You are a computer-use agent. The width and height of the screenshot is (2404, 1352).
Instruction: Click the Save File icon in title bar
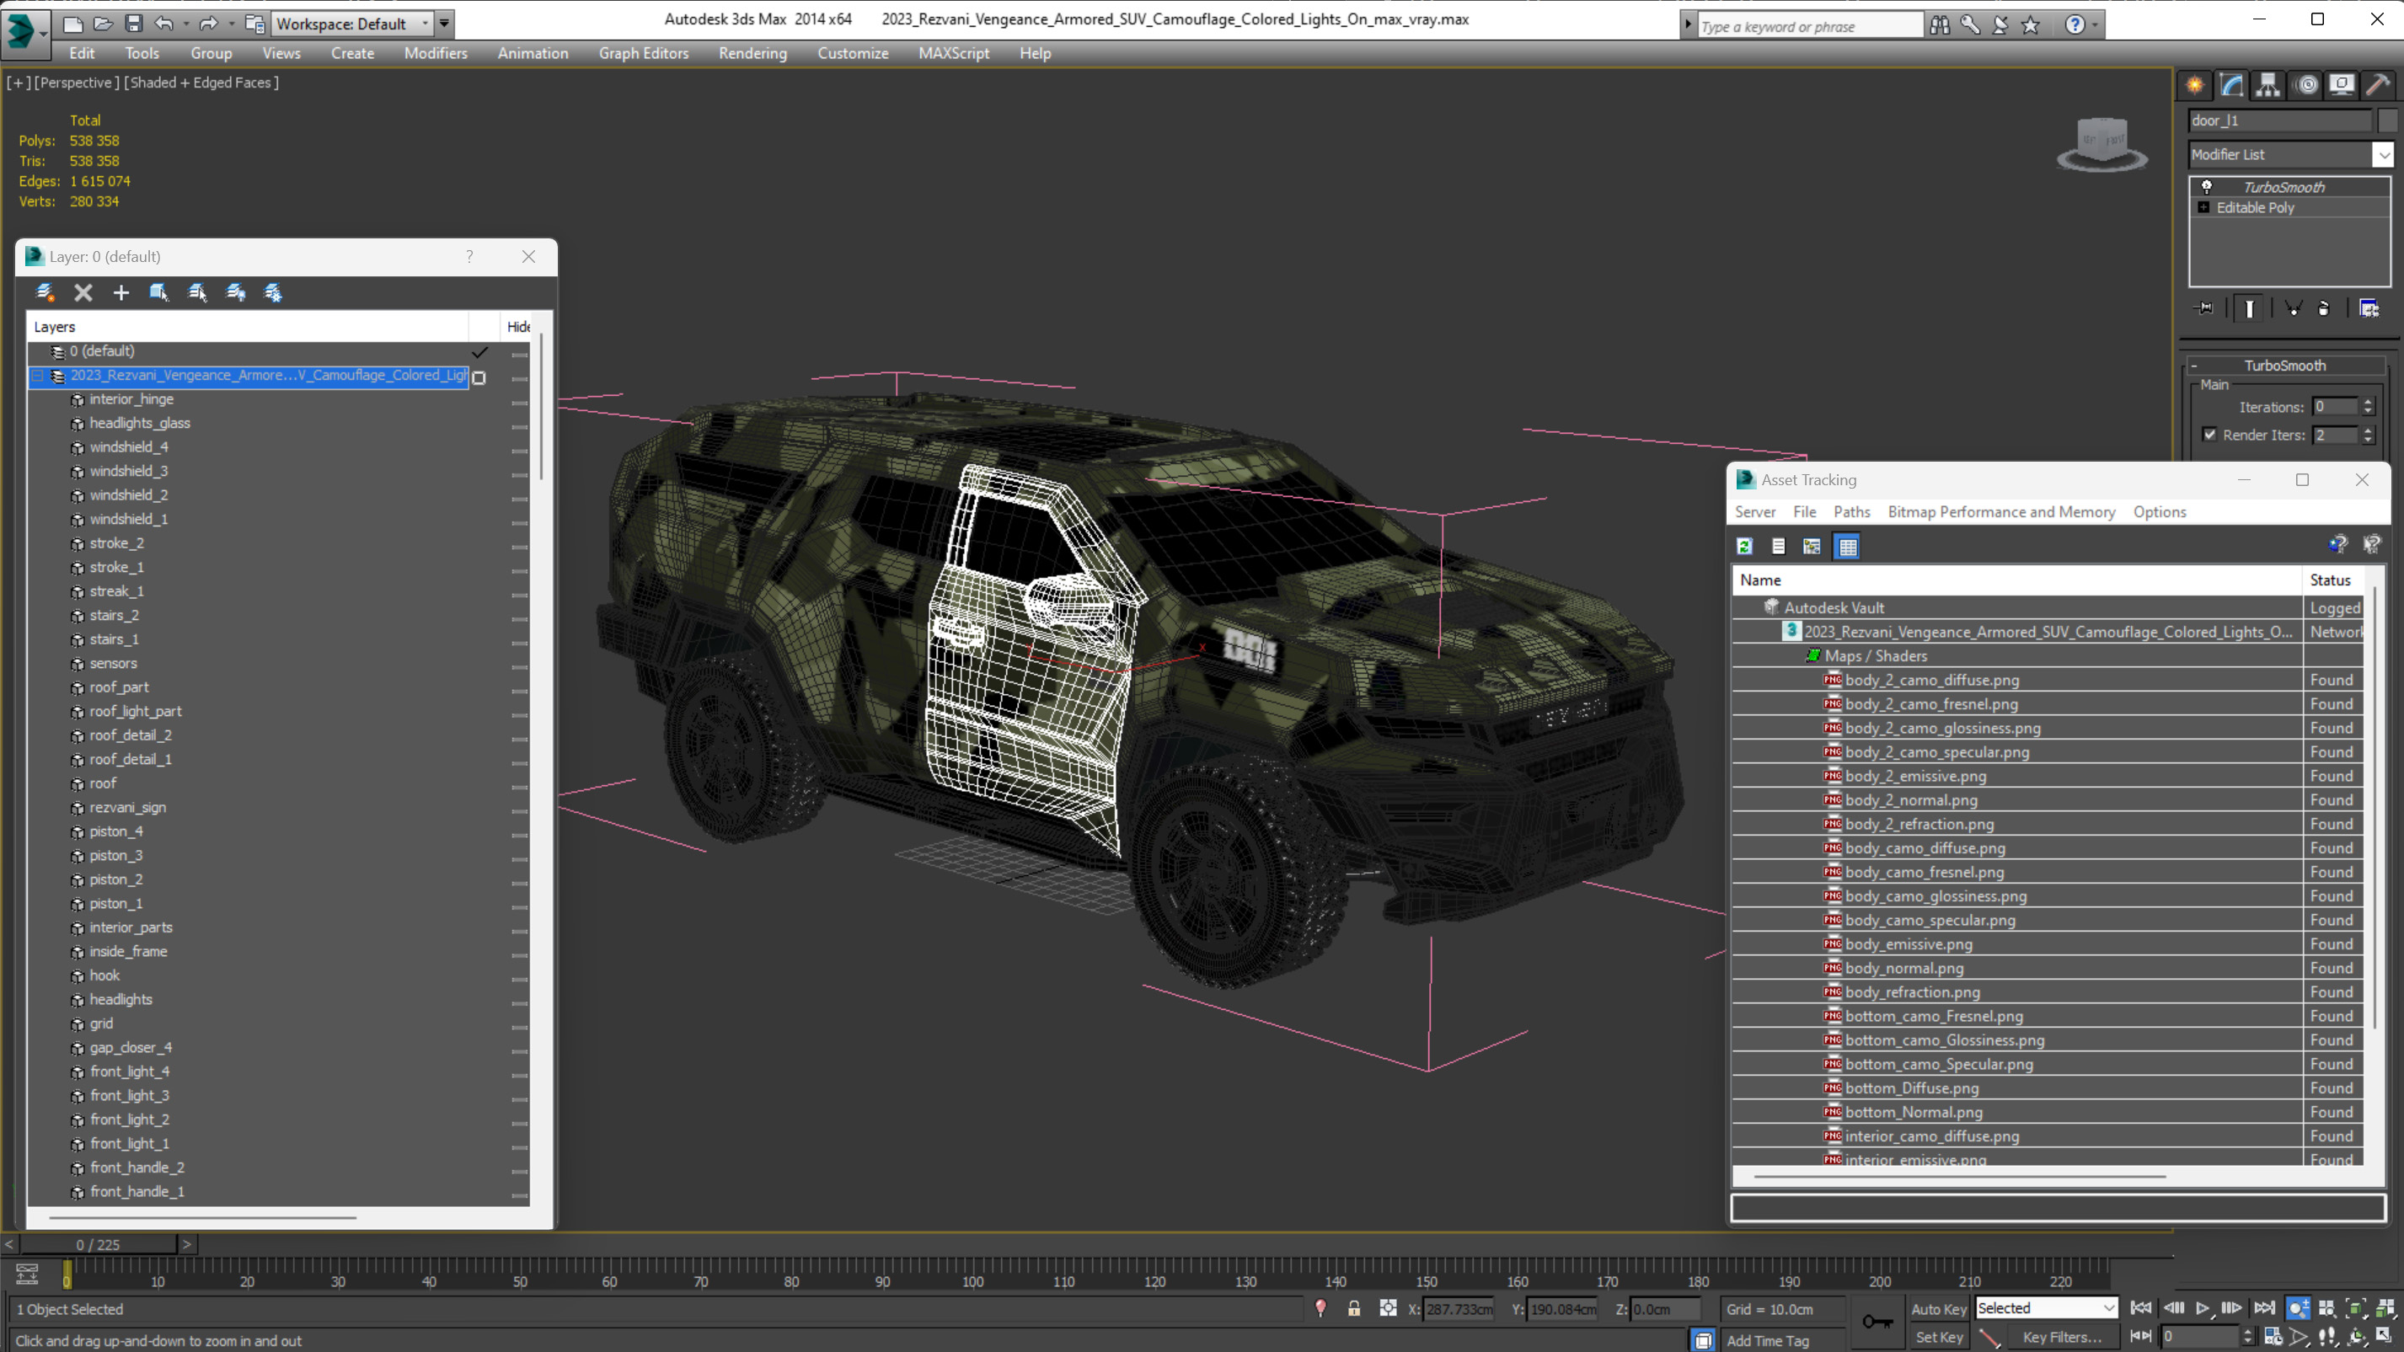click(x=133, y=24)
